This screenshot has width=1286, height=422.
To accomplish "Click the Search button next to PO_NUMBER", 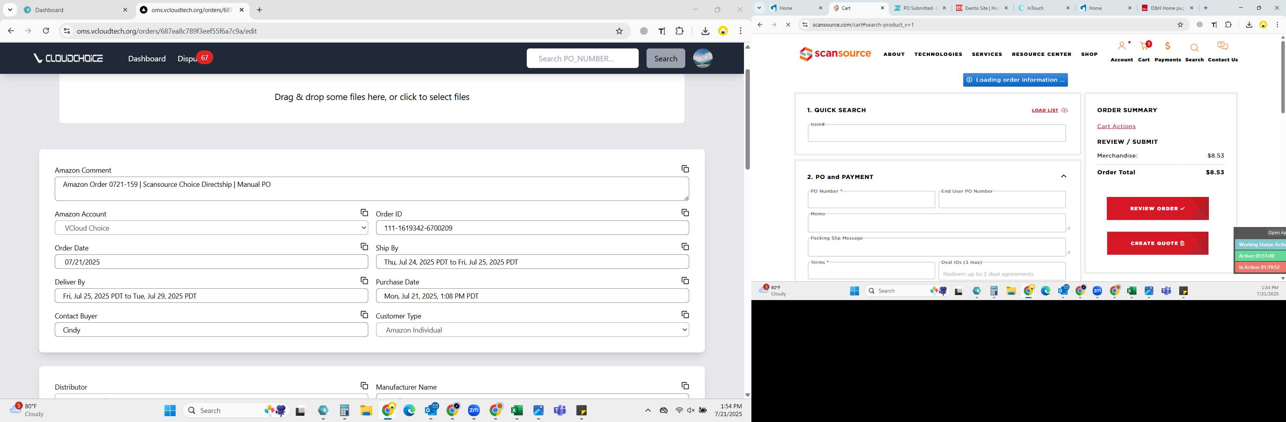I will [x=665, y=58].
